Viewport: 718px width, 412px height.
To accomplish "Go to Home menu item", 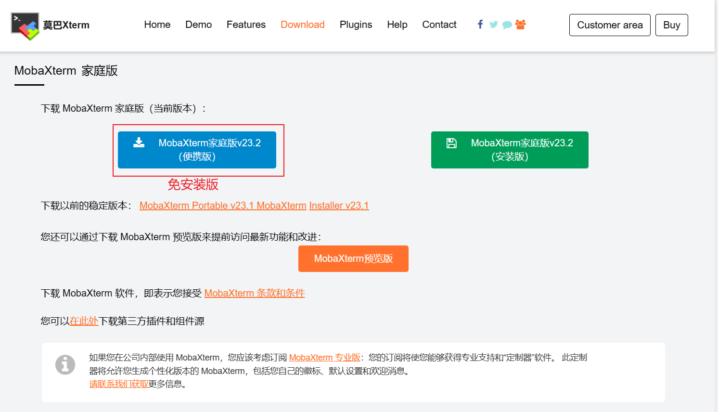I will click(157, 25).
